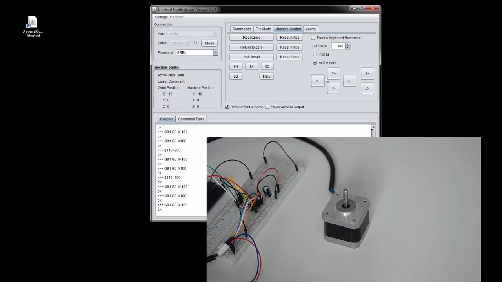Click the console scrollbar up arrow
The width and height of the screenshot is (502, 282).
tap(373, 127)
